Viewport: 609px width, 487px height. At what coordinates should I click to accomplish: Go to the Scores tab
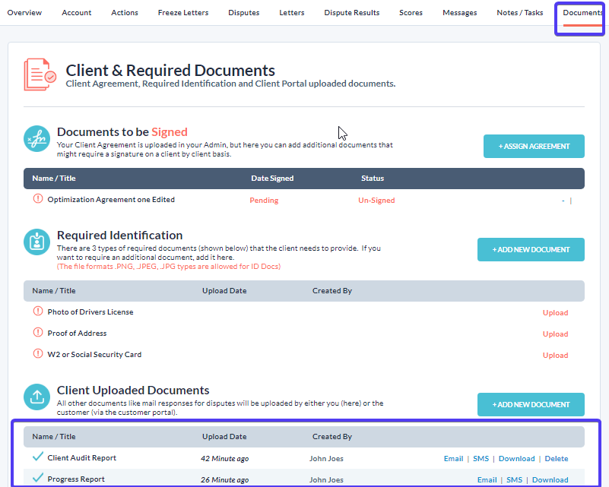point(411,13)
